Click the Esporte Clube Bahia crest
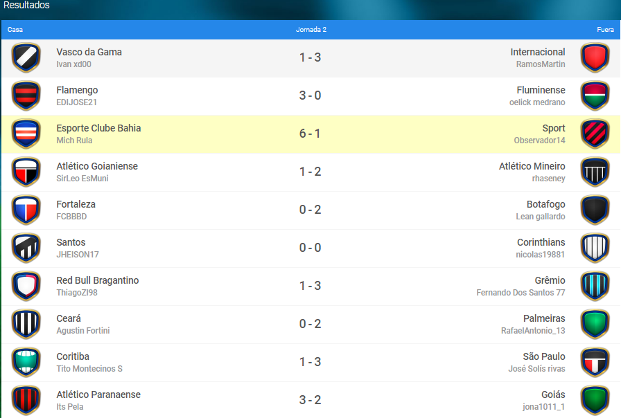 26,134
